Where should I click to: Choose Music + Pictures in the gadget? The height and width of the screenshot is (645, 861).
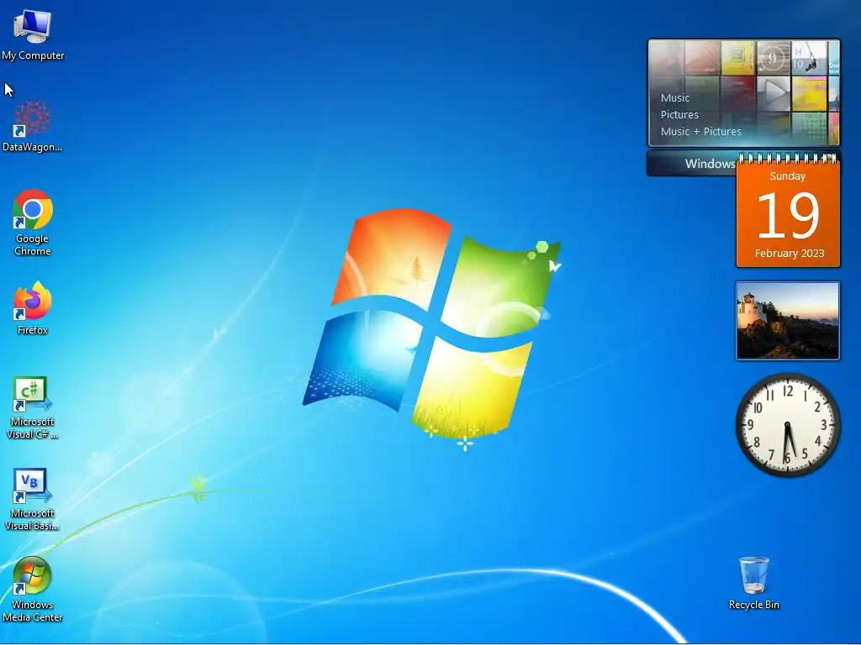[700, 132]
